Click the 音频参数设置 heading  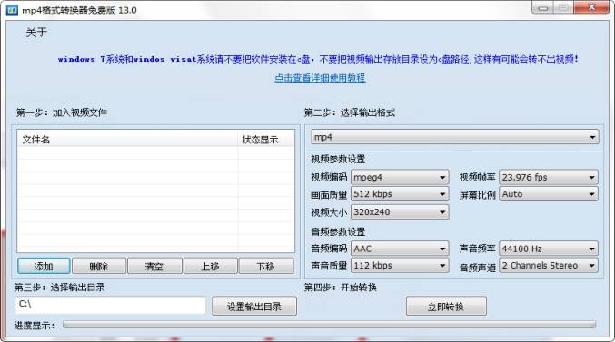[338, 231]
